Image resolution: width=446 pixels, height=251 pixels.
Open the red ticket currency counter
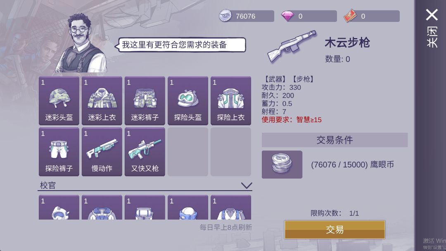[x=372, y=16]
